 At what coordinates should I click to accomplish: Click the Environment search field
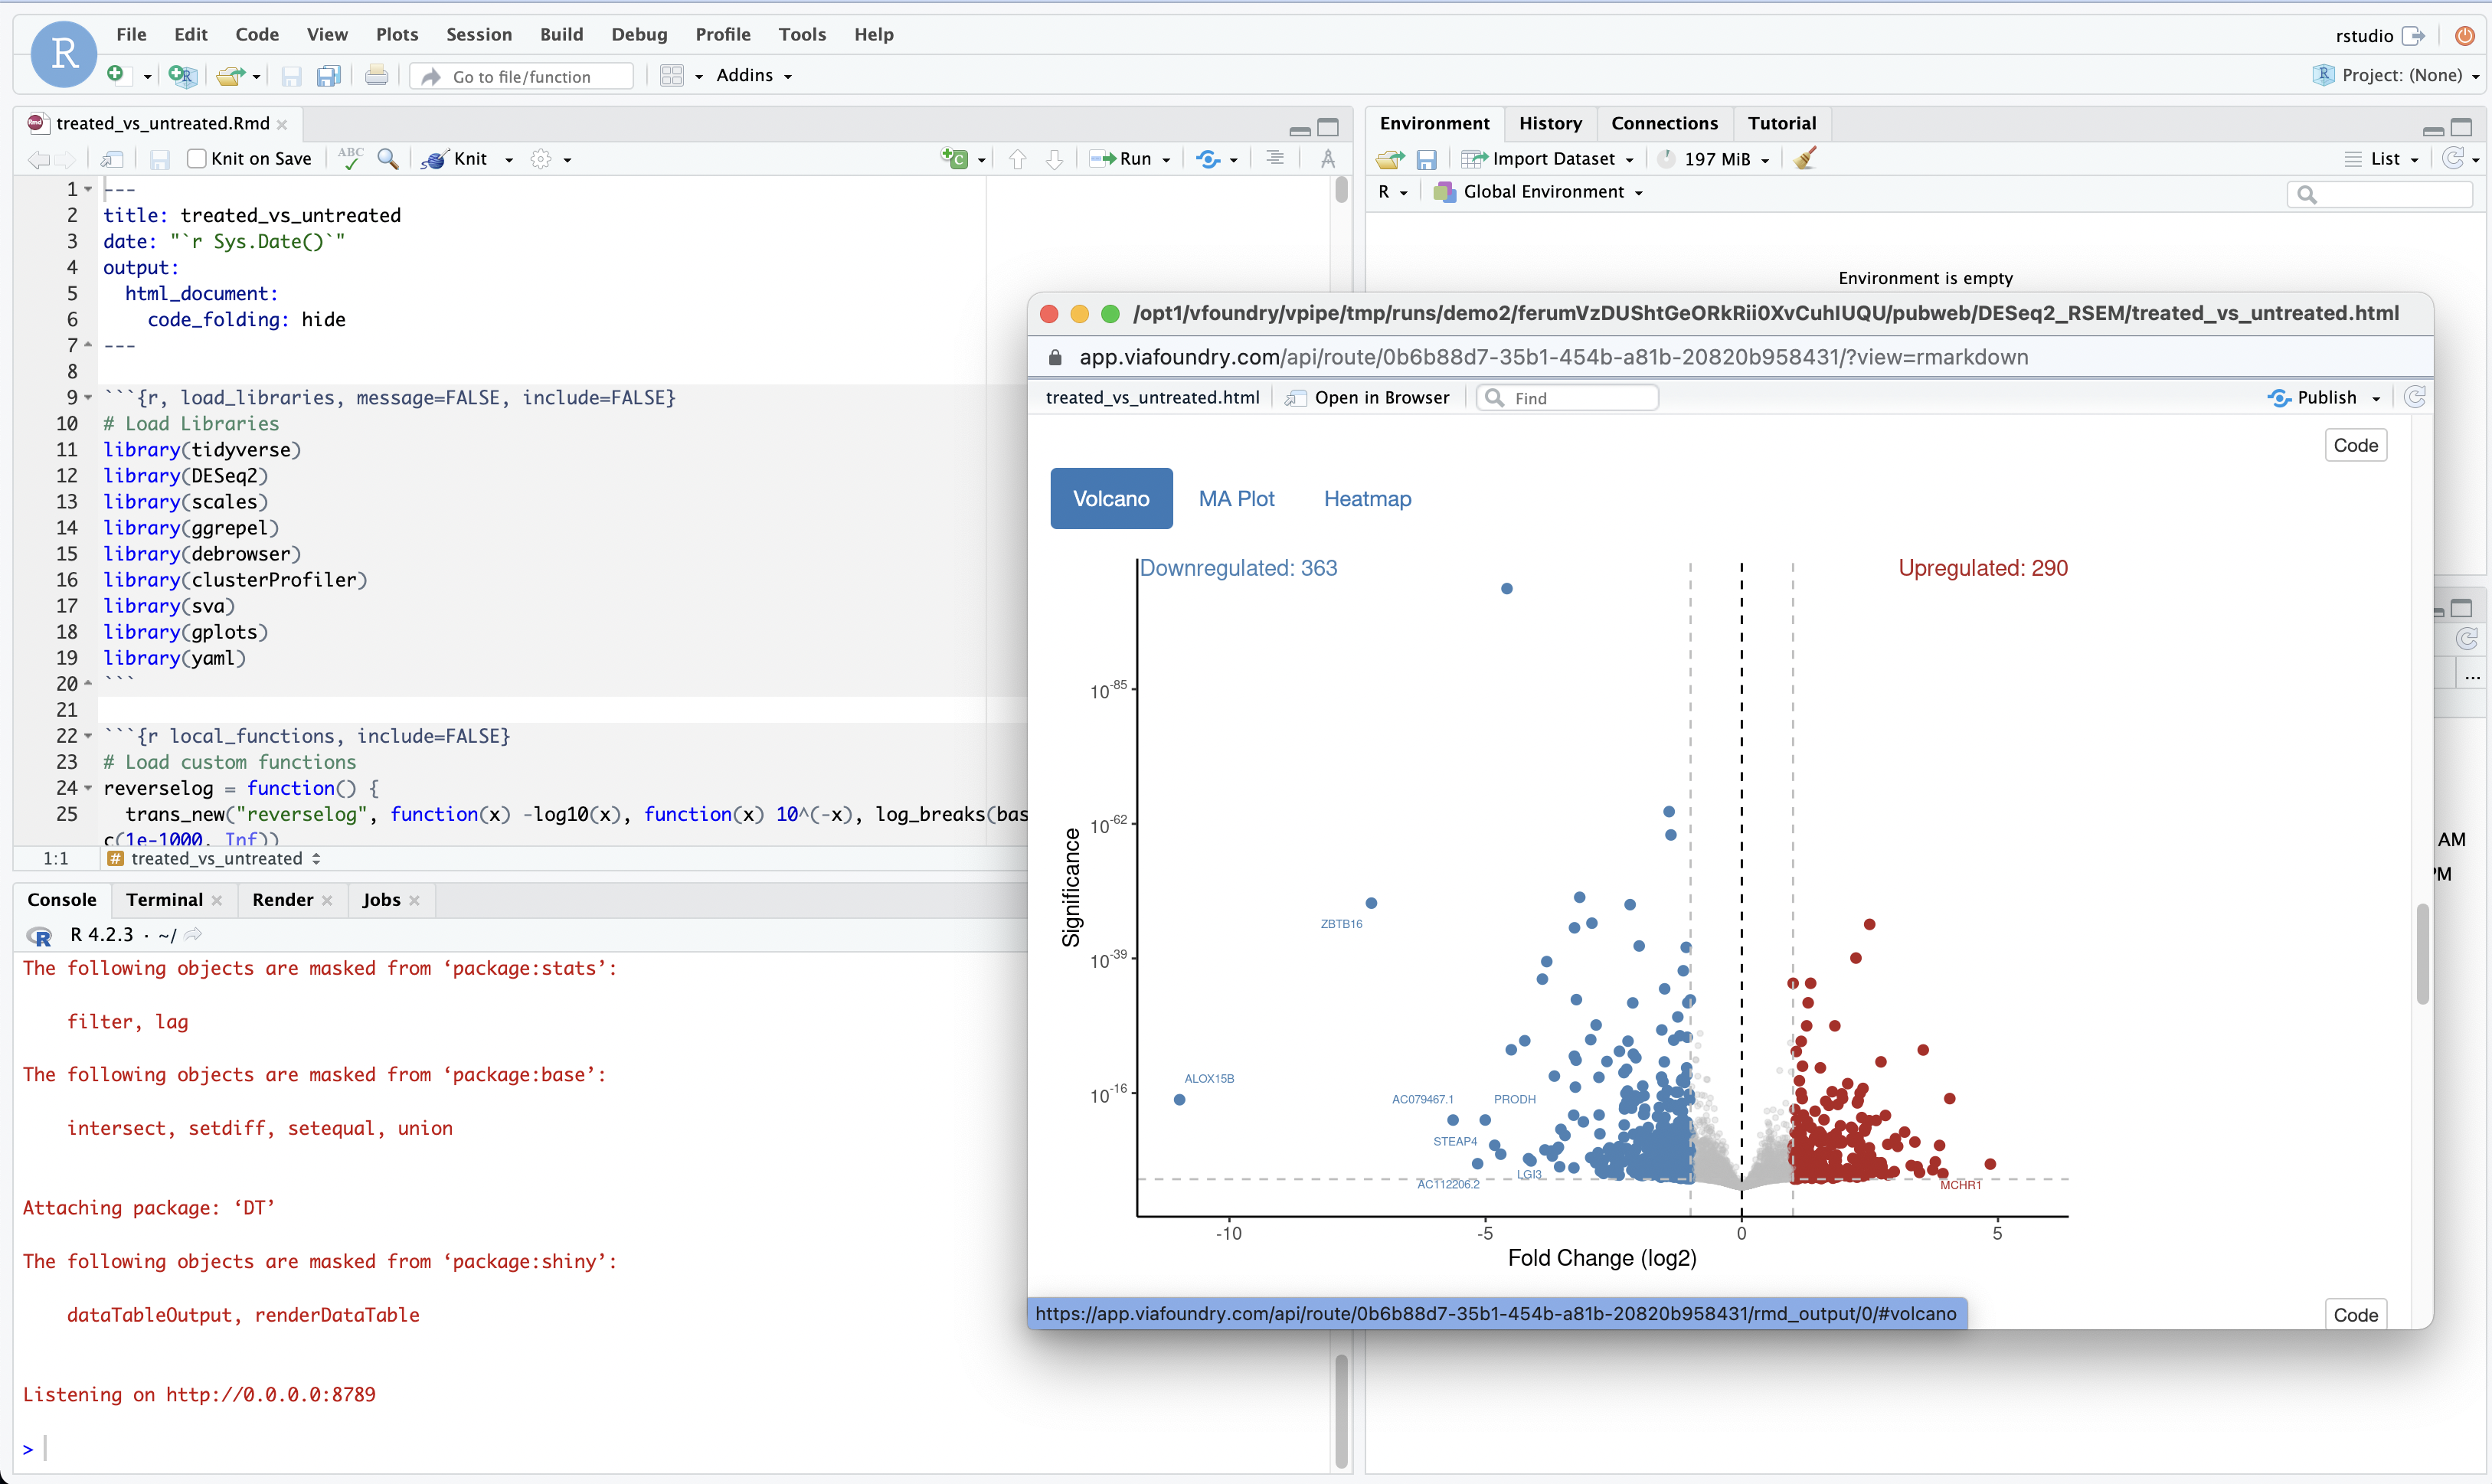click(2381, 194)
